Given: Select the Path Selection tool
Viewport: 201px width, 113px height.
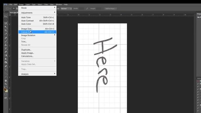Looking at the screenshot, I should tap(6, 73).
